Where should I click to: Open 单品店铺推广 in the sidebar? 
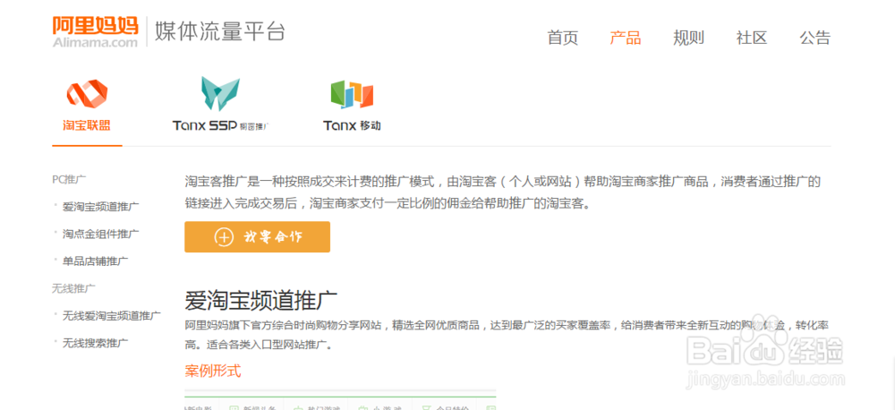[x=96, y=261]
